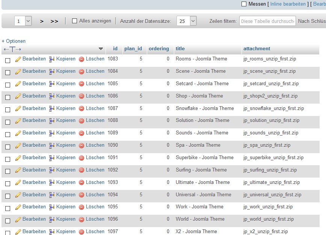Focus the Zeilen filtern search field
Screen dimensions: 326x235
(267, 21)
